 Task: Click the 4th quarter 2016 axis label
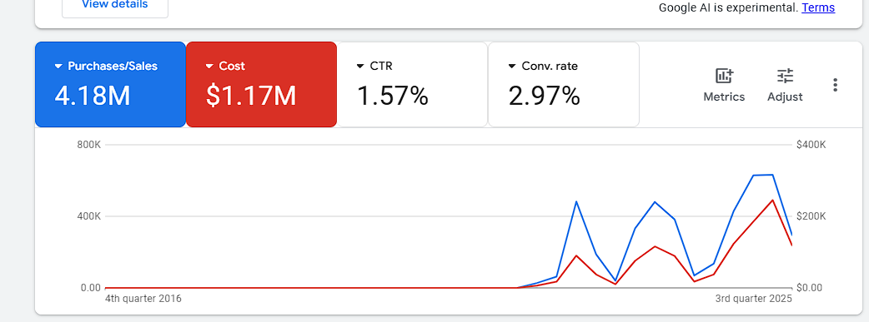tap(143, 299)
